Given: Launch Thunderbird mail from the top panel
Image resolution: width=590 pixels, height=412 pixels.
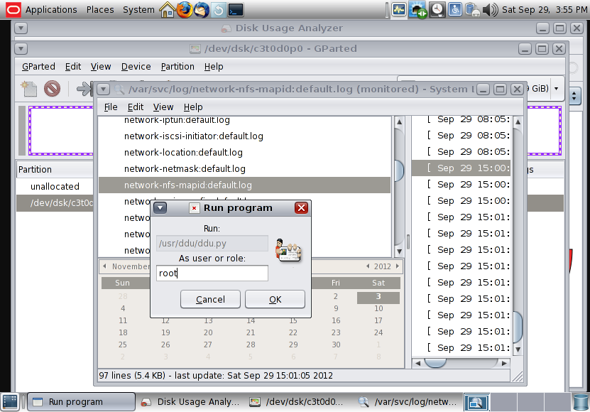Looking at the screenshot, I should click(x=202, y=9).
